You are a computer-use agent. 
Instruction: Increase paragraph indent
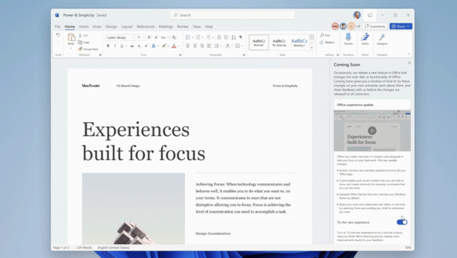pyautogui.click(x=226, y=37)
